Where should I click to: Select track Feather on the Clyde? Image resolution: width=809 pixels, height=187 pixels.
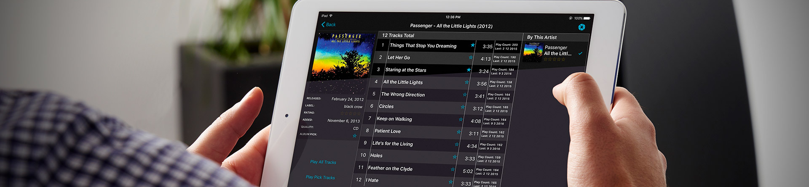coord(390,168)
